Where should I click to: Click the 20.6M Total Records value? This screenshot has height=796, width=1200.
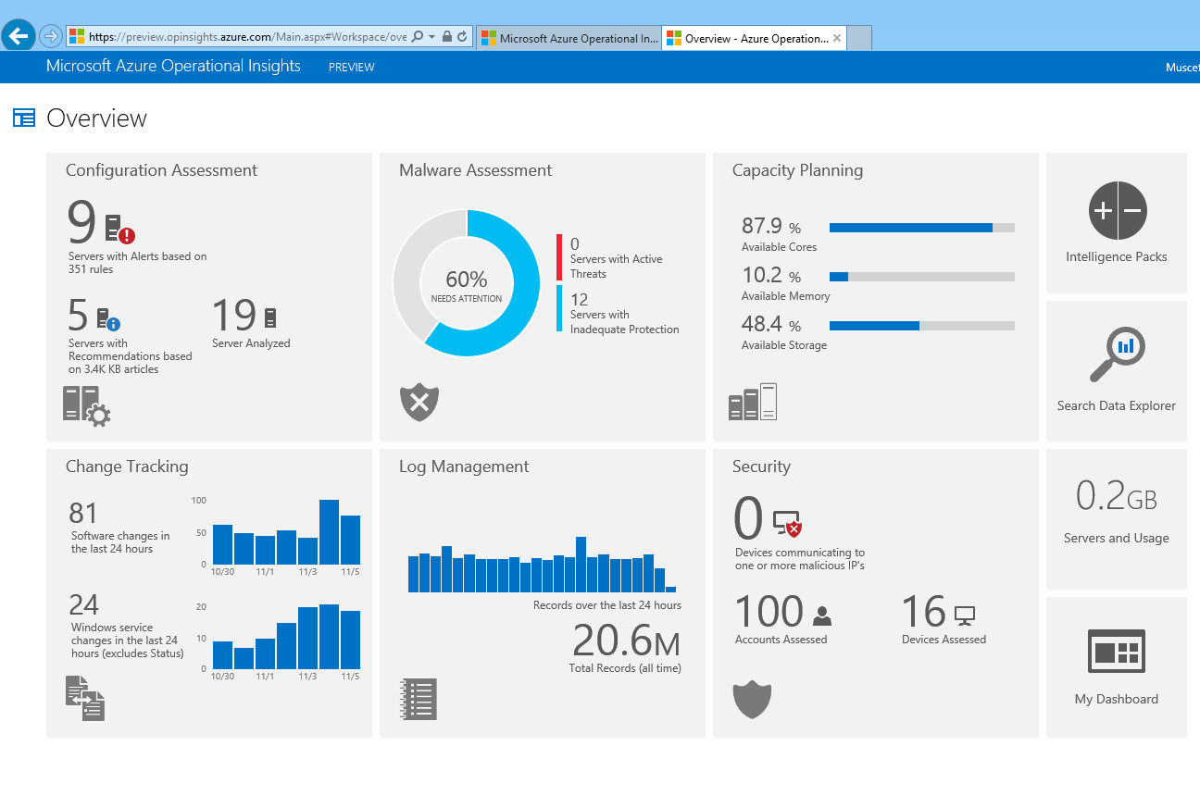pyautogui.click(x=627, y=640)
